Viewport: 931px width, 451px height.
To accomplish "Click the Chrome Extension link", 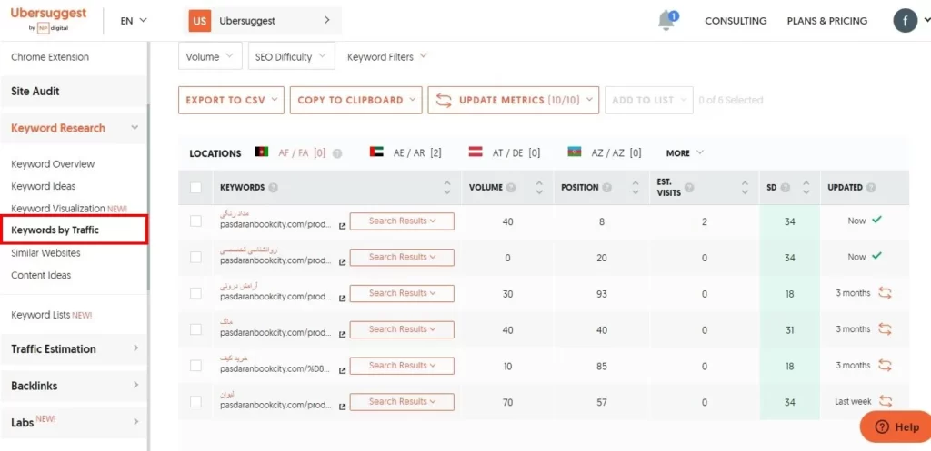I will 50,57.
